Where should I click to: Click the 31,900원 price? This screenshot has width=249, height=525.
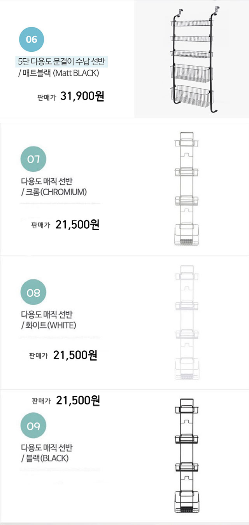coord(82,96)
